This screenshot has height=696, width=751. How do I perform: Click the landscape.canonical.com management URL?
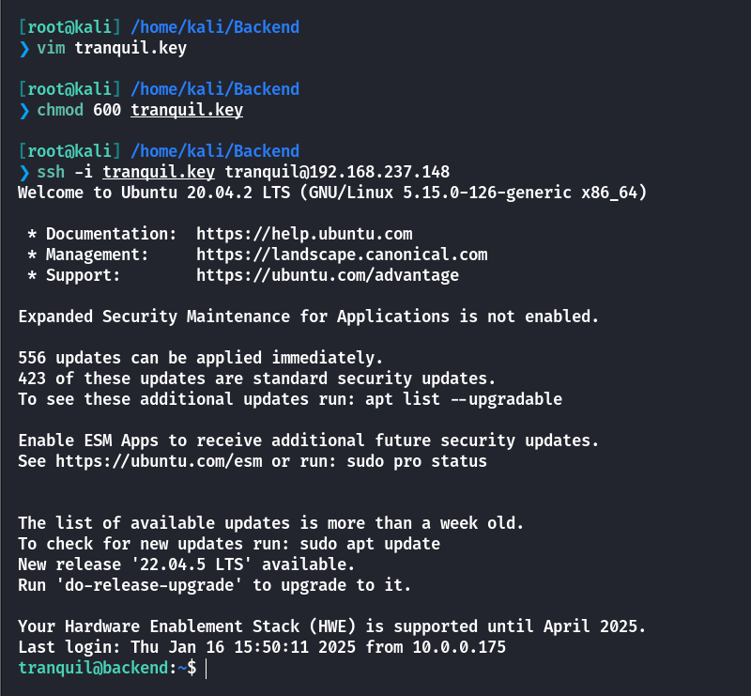(x=342, y=255)
